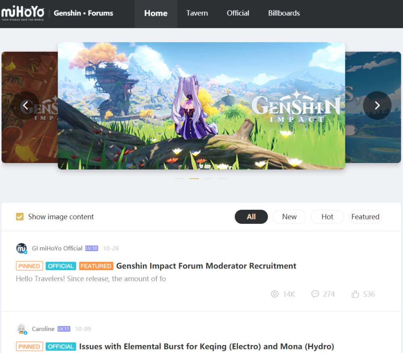The width and height of the screenshot is (403, 353).
Task: Click the views eye icon showing 14K
Action: coord(274,294)
